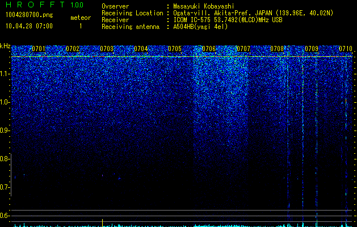The height and width of the screenshot is (227, 357).
Task: Click the 0703 time marker
Action: [107, 49]
